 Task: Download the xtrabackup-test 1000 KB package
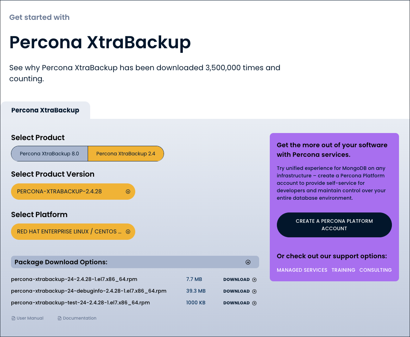pyautogui.click(x=240, y=303)
